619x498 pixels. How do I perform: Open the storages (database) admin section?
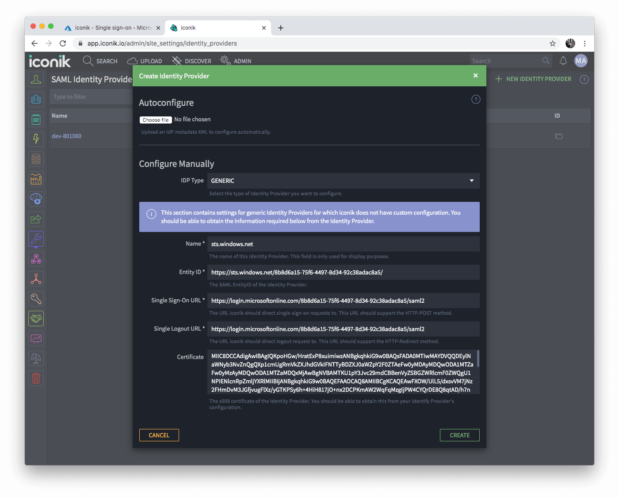point(36,159)
